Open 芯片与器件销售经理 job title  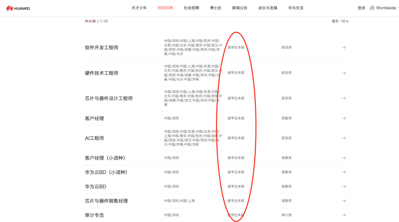106,201
